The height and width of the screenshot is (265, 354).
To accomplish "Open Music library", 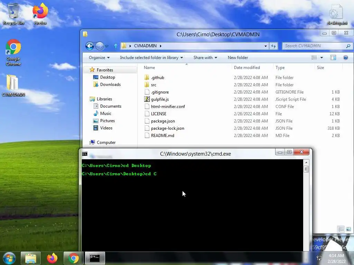I will coord(105,113).
